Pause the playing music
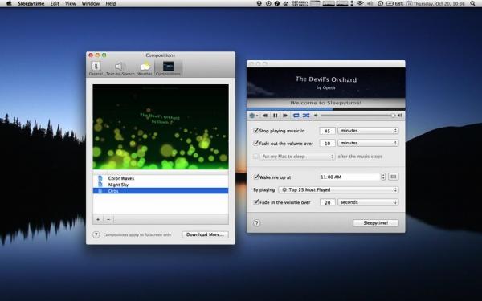The height and width of the screenshot is (301, 482). click(275, 116)
